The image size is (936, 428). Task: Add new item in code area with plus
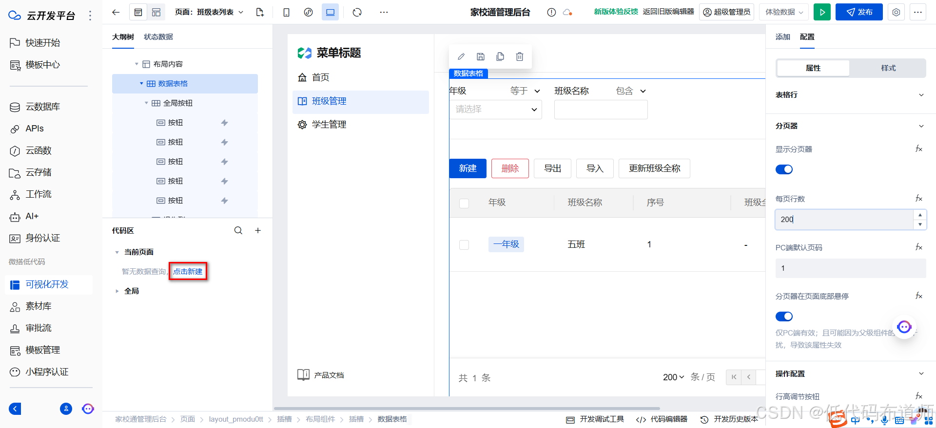[258, 230]
